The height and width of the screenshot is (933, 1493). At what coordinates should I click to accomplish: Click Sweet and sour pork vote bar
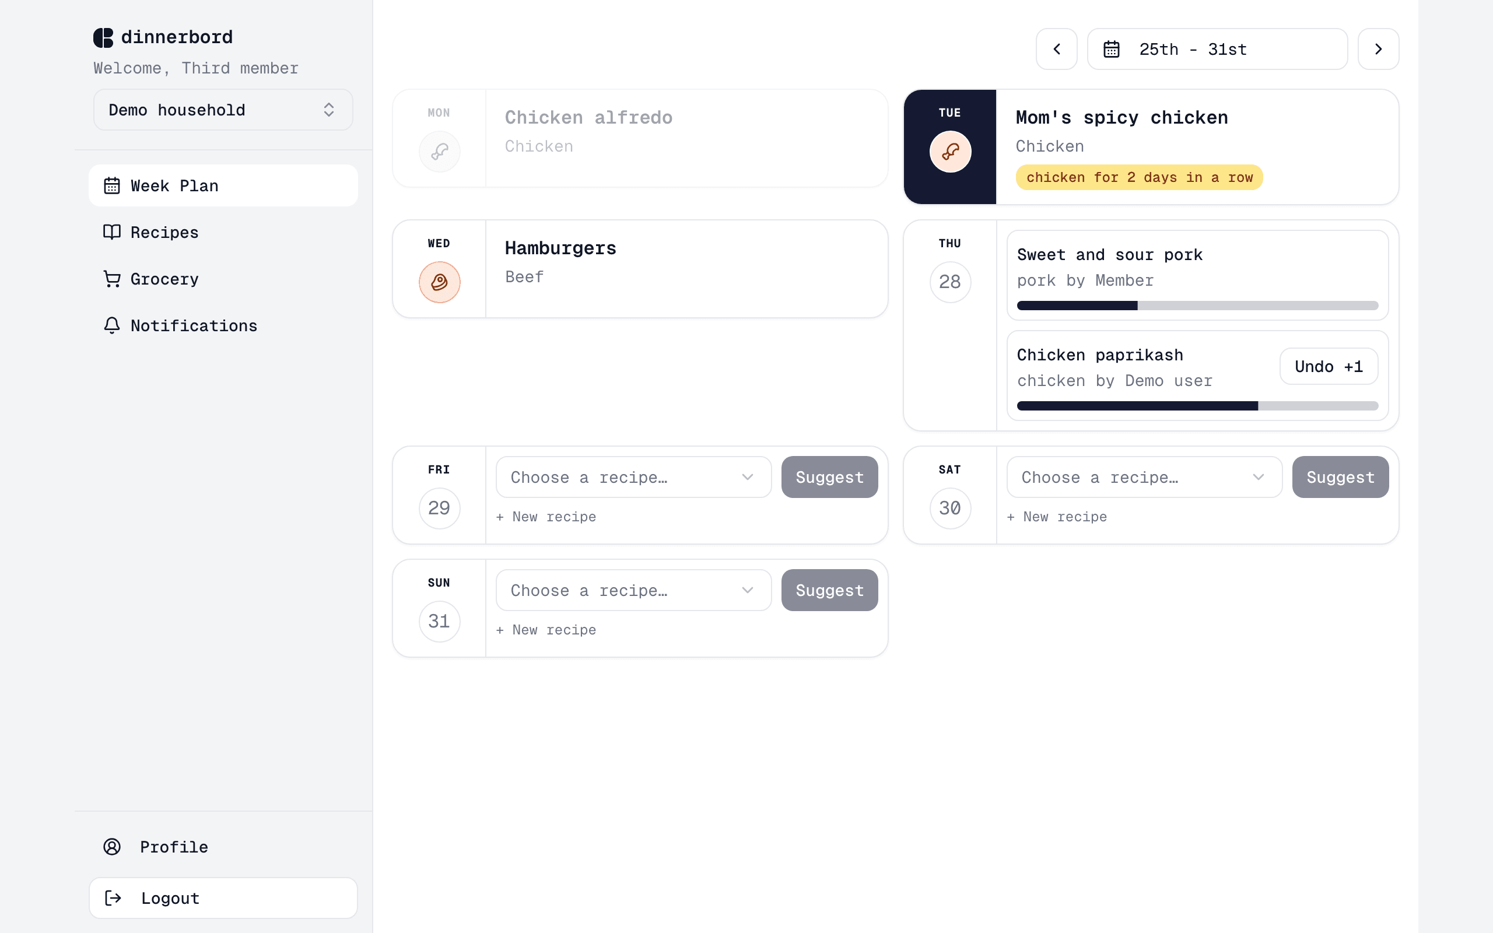coord(1197,306)
